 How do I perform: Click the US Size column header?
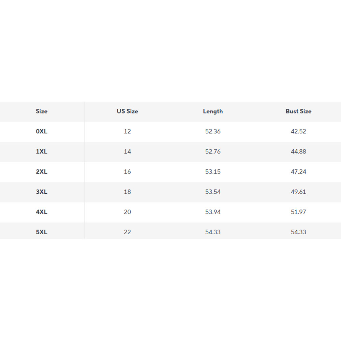[x=127, y=111]
